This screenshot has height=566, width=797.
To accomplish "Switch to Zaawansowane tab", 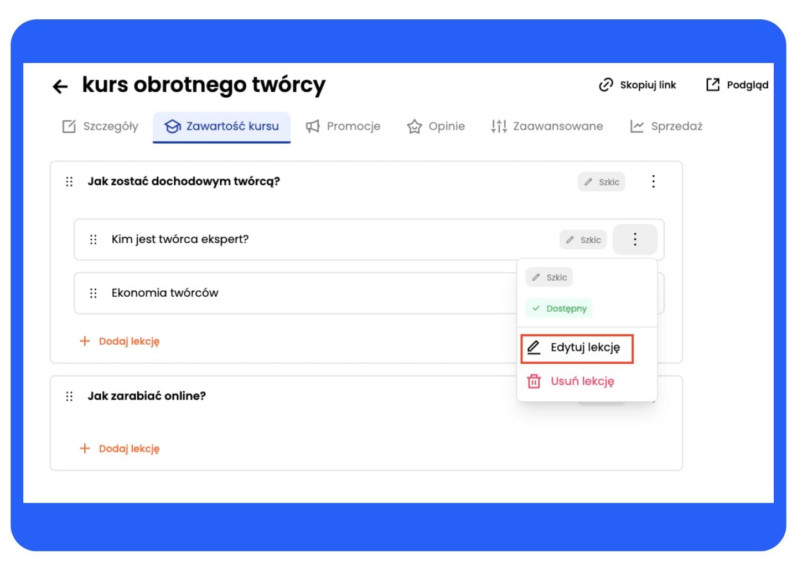I will pyautogui.click(x=547, y=126).
